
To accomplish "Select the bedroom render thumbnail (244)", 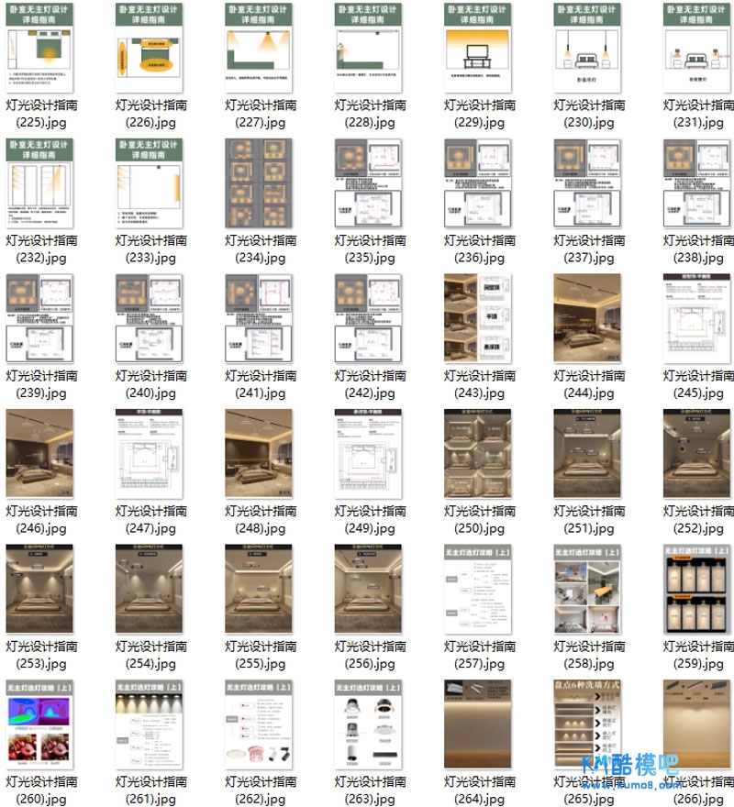I will click(x=588, y=316).
